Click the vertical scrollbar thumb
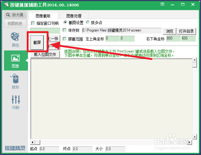 pyautogui.click(x=195, y=65)
